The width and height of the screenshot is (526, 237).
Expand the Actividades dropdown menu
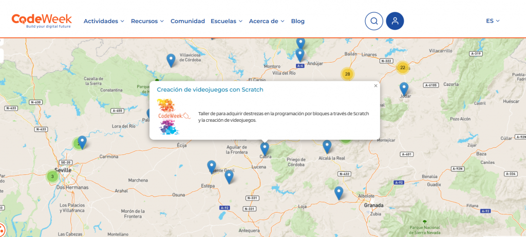pyautogui.click(x=104, y=21)
